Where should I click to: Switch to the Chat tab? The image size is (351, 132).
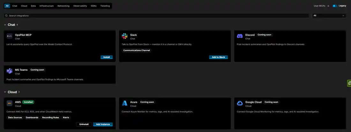click(x=15, y=6)
